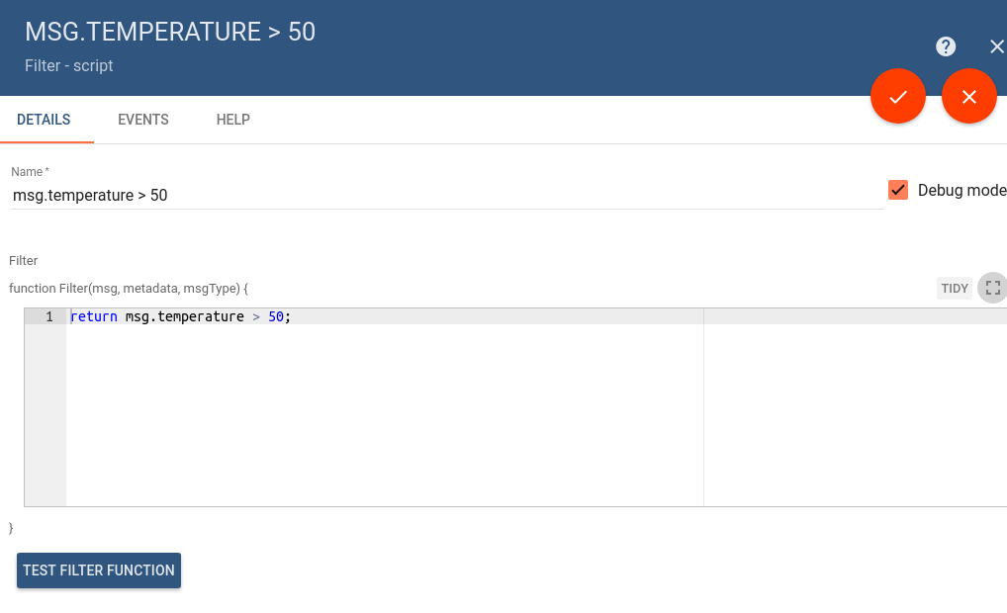
Task: Click the number 50 in the filter script
Action: 277,317
